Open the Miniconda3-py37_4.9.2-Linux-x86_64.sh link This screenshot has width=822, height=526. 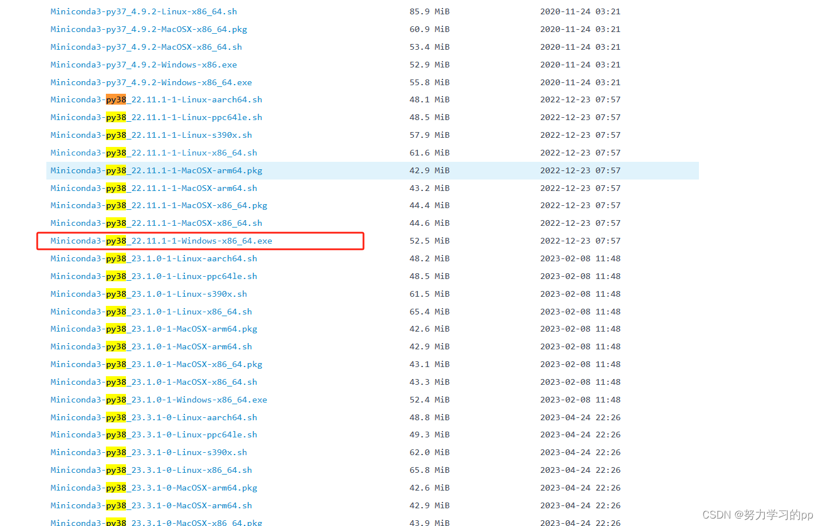[x=143, y=11]
